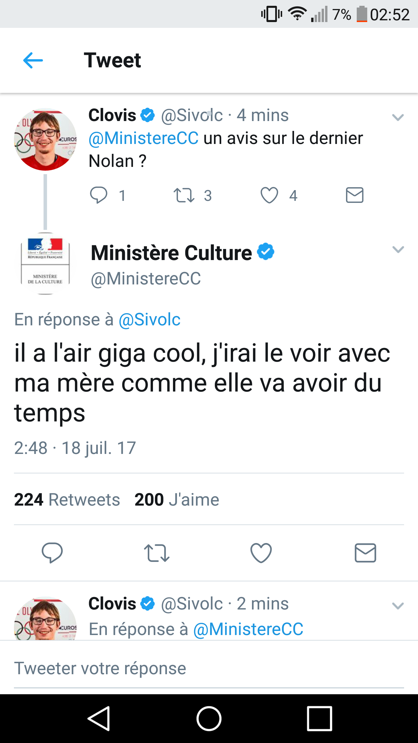Reply to Clovis's top tweet
This screenshot has width=418, height=743.
pos(99,195)
